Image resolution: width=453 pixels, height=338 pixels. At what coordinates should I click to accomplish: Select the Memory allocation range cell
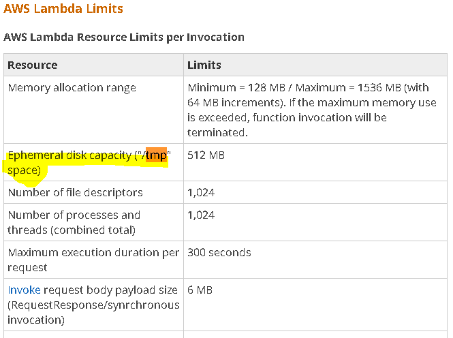point(72,88)
